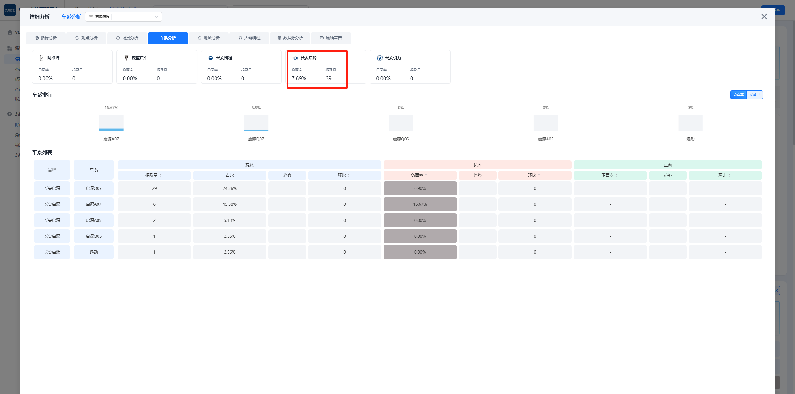
Task: Click the 阿维塔 brand logo icon
Action: [x=42, y=58]
